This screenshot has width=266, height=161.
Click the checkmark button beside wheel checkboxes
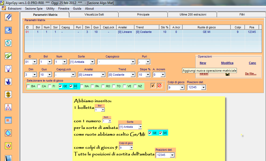153,86
